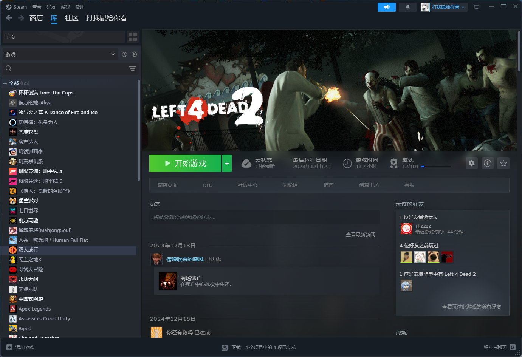This screenshot has width=522, height=357.
Task: Open the 商店页面 link
Action: click(x=167, y=185)
